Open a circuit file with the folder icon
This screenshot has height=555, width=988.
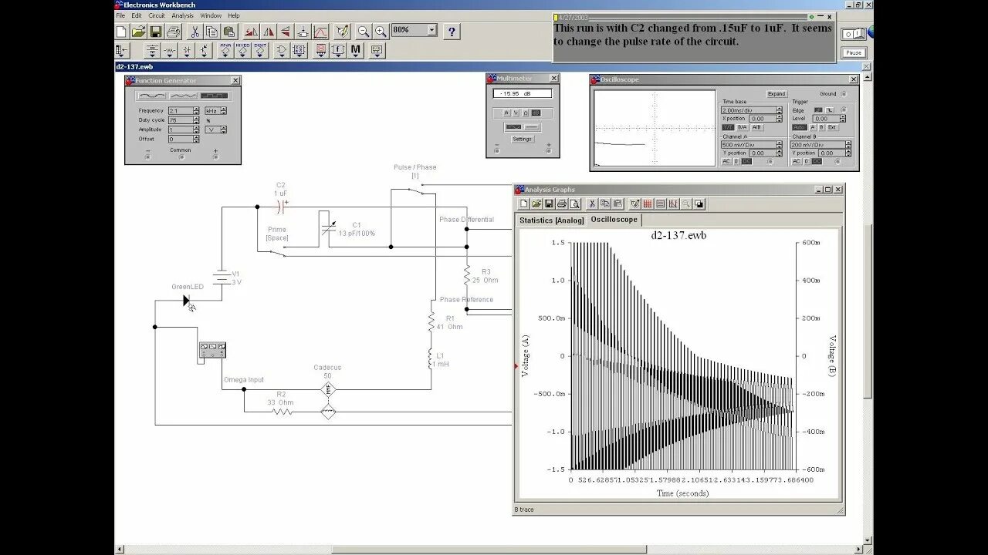(139, 32)
